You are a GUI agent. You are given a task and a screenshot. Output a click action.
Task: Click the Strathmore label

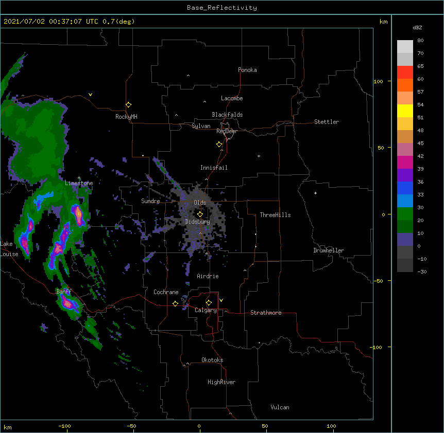266,313
